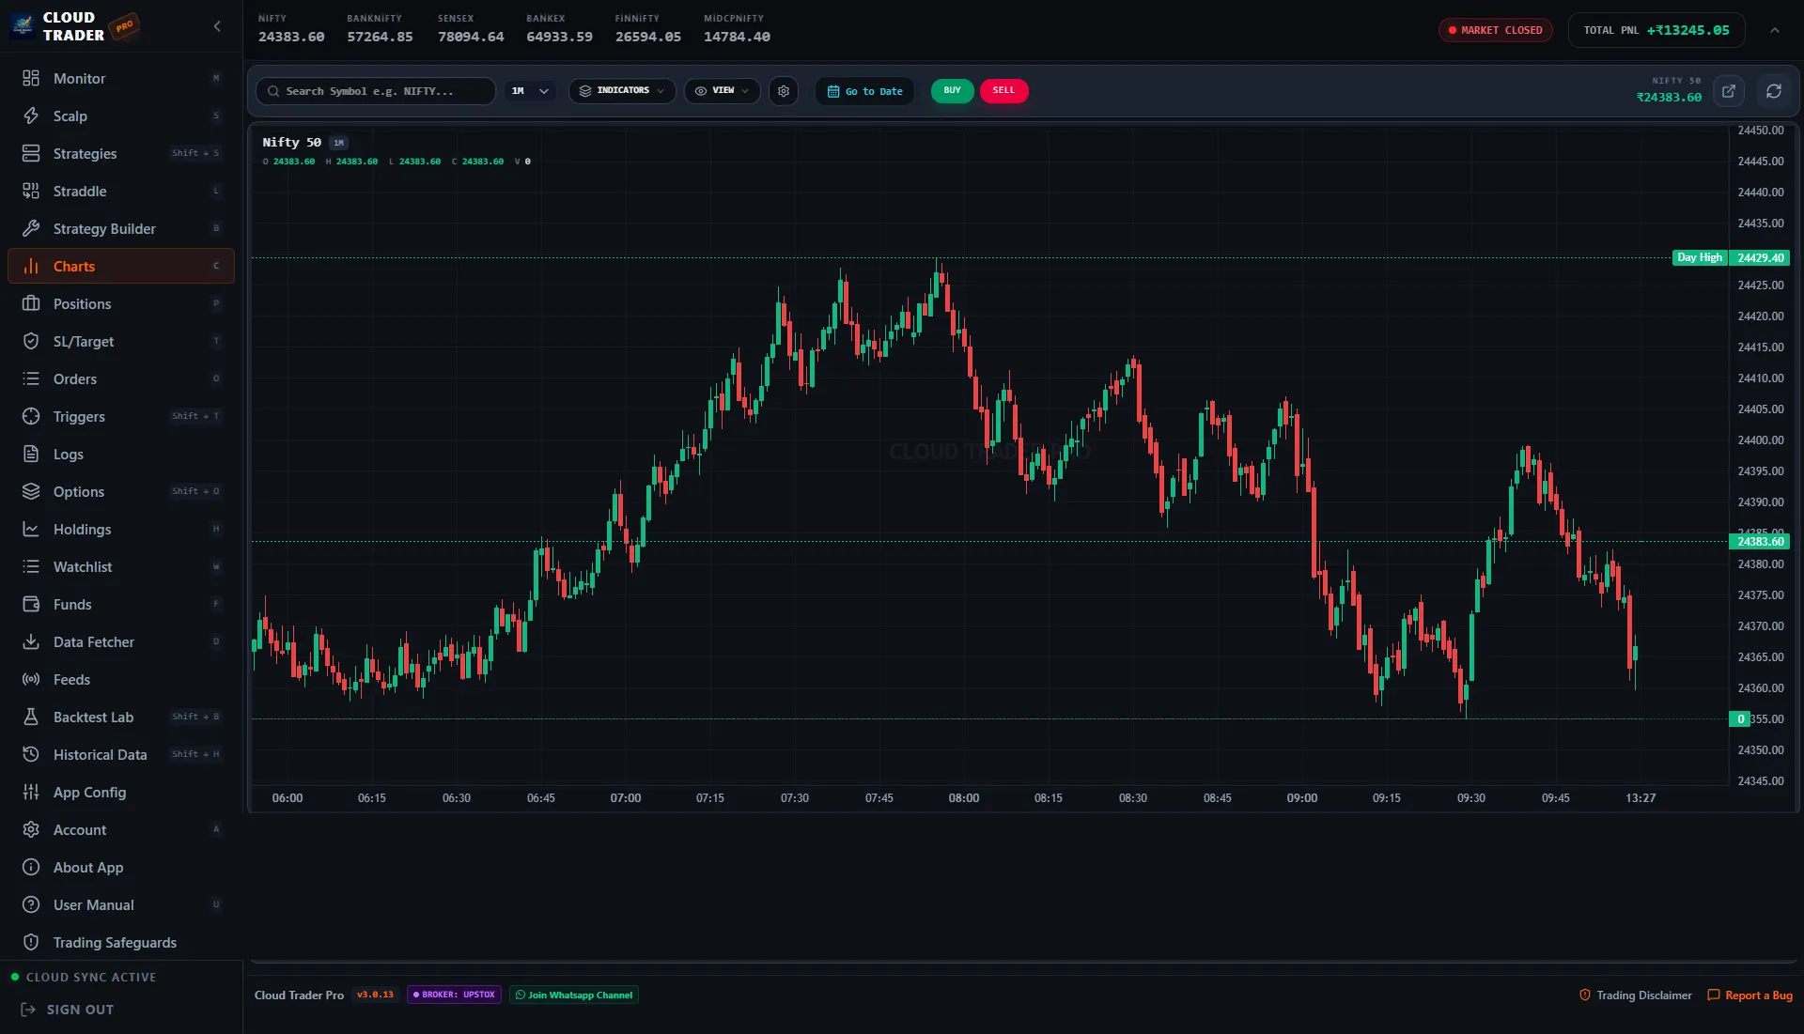Click the Day High price label
Screen dimensions: 1804x1034
point(1699,257)
